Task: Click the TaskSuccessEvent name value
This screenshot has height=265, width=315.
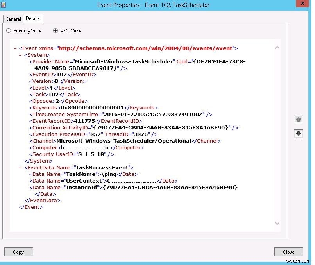Action: 102,168
